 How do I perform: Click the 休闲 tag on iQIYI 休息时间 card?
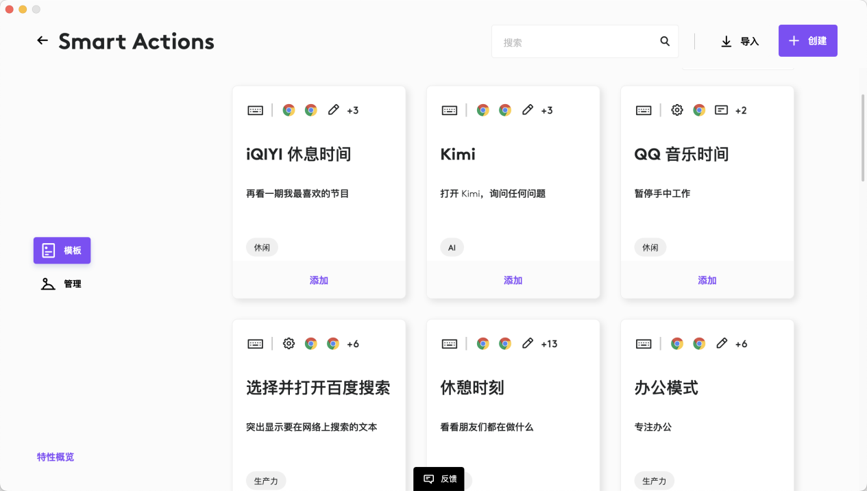pyautogui.click(x=262, y=247)
